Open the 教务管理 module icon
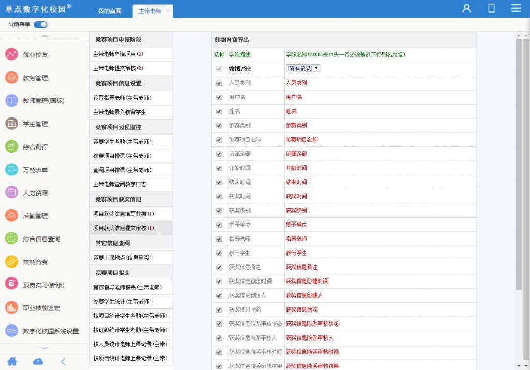530x370 pixels. [x=11, y=78]
